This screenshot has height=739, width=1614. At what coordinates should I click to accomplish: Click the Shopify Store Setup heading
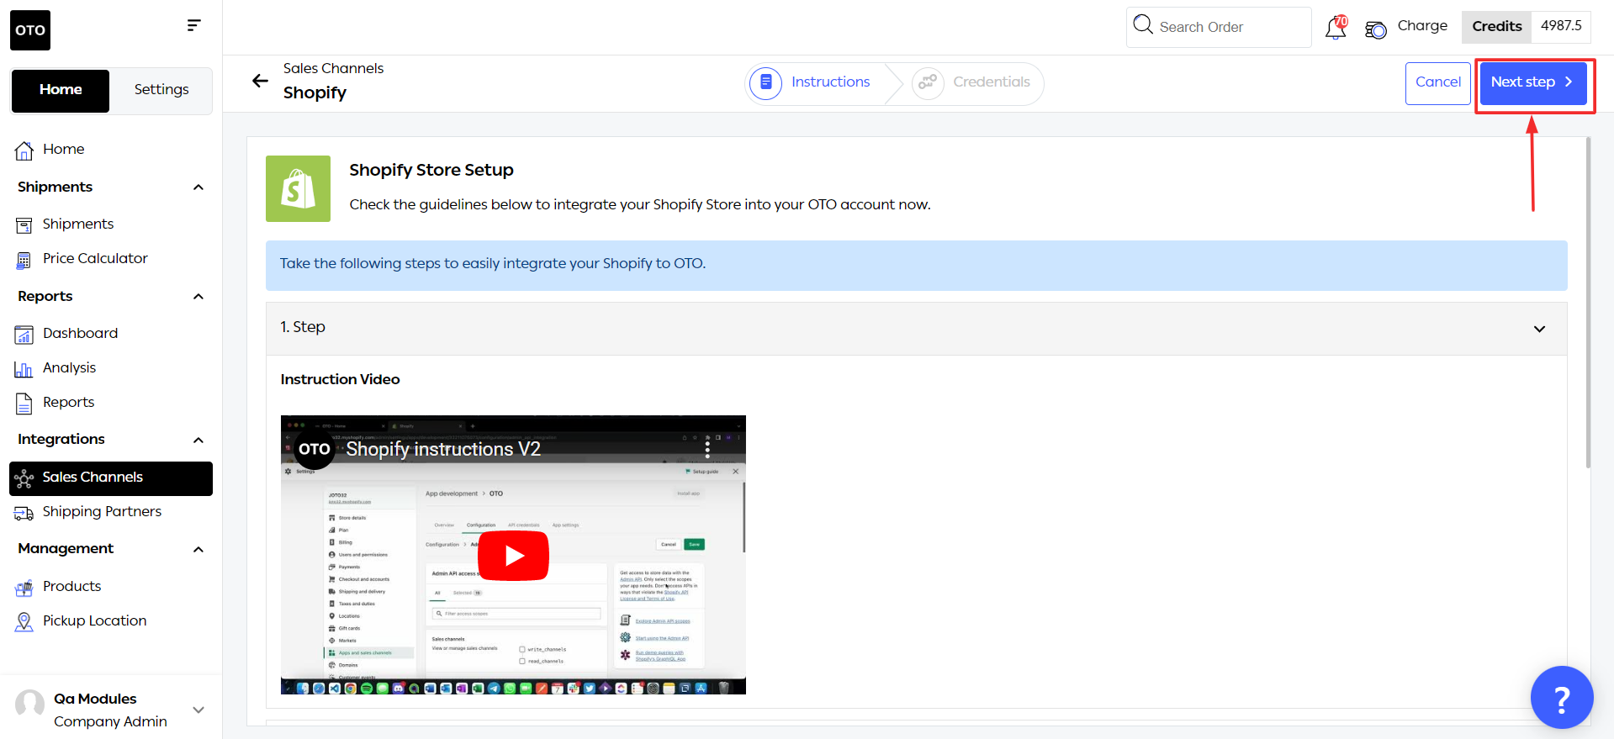[x=431, y=171]
